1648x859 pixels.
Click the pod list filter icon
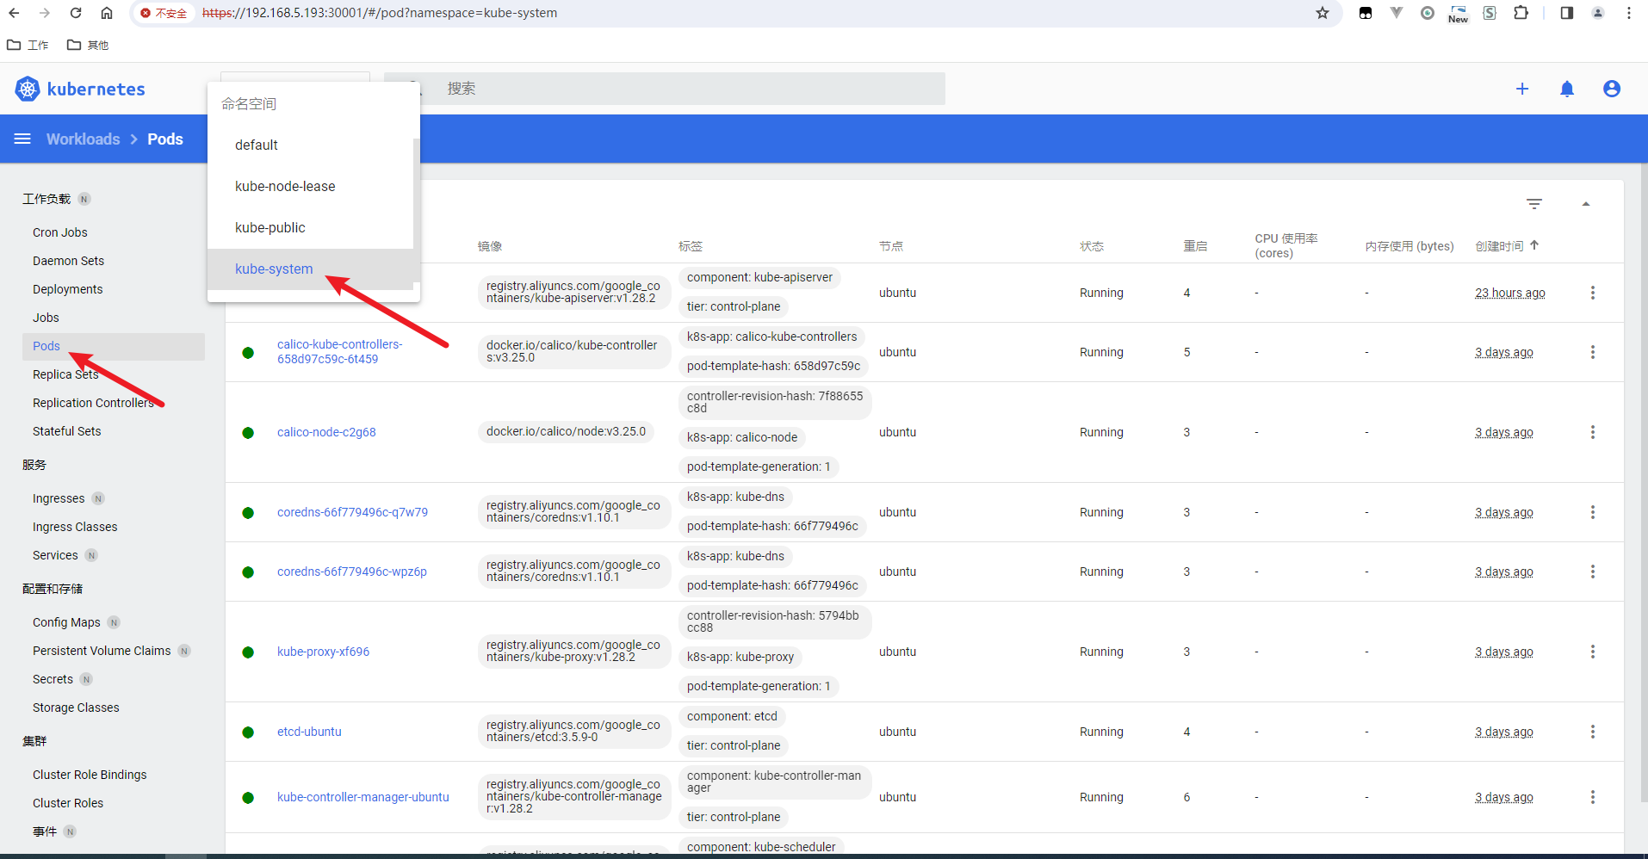[1534, 204]
